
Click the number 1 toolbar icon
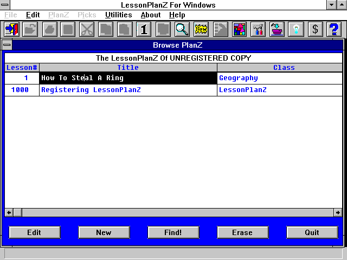[143, 29]
